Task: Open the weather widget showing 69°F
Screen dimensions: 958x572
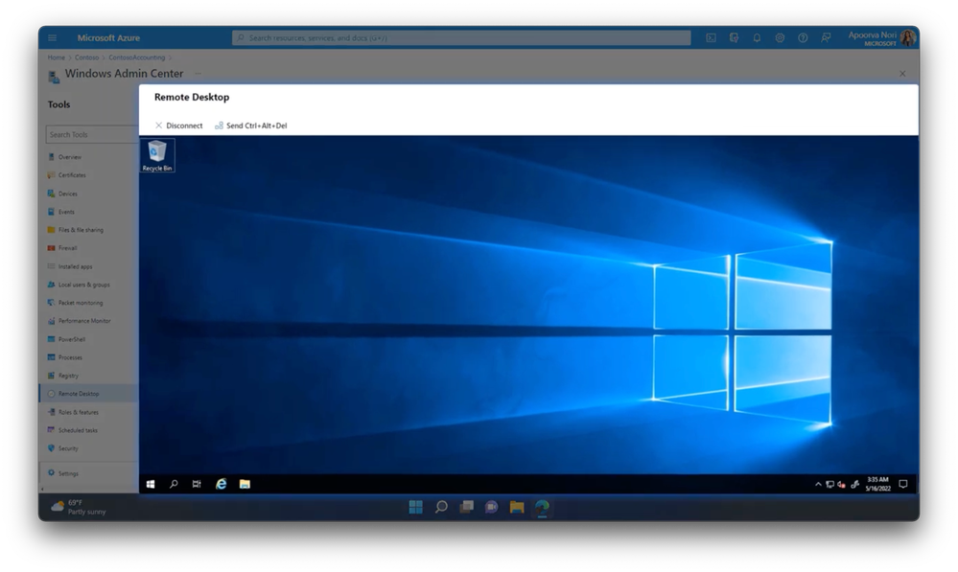Action: click(79, 507)
